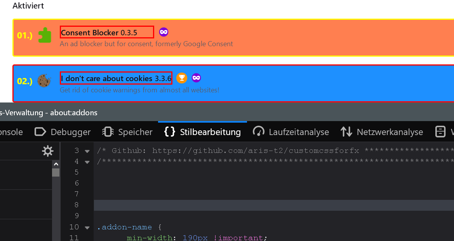The image size is (454, 241).
Task: Open the Debugger tab
Action: pyautogui.click(x=63, y=132)
